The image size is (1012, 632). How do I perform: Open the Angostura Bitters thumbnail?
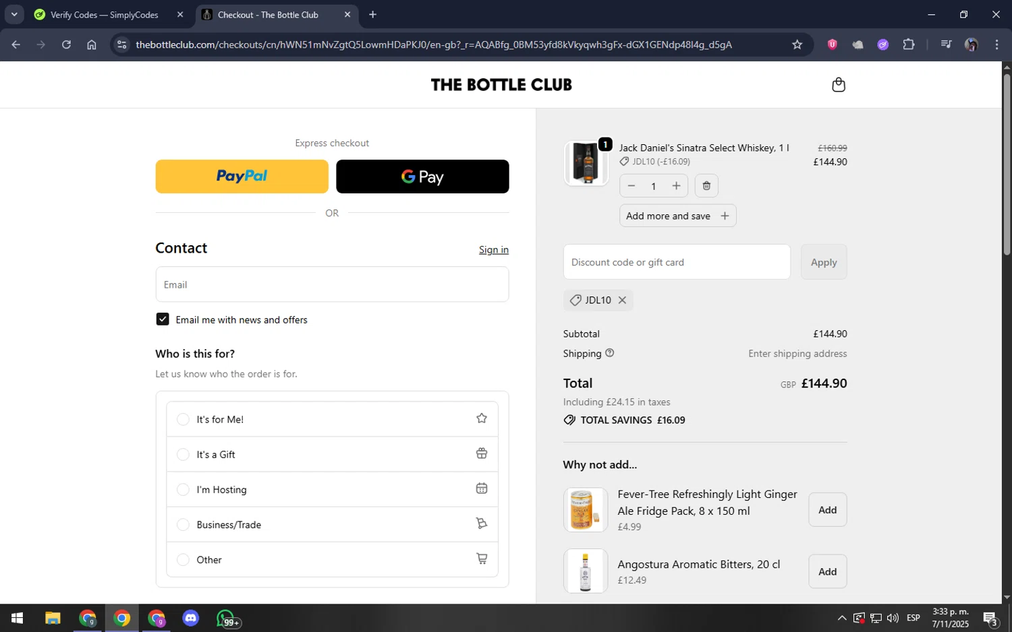pos(586,571)
